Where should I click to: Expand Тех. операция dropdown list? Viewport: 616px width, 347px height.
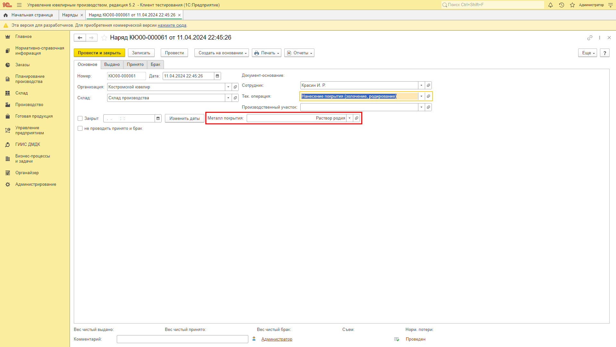tap(422, 96)
